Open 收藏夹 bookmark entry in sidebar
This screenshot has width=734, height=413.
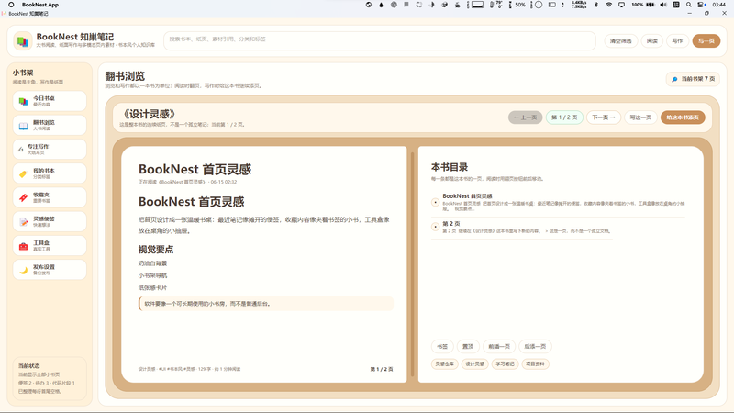tap(50, 197)
